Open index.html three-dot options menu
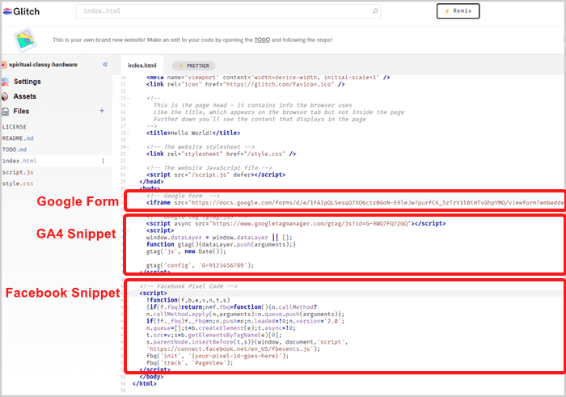Screen dimensions: 566x397 [x=103, y=161]
